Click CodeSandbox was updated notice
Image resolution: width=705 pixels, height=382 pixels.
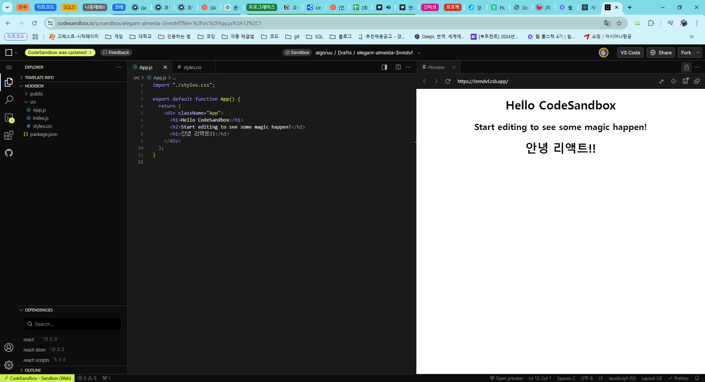pyautogui.click(x=60, y=53)
